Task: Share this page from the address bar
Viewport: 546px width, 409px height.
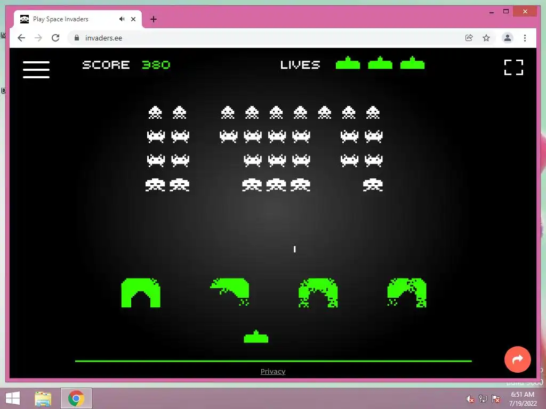Action: point(469,38)
